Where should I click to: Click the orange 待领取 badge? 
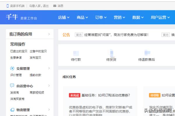click(155, 95)
